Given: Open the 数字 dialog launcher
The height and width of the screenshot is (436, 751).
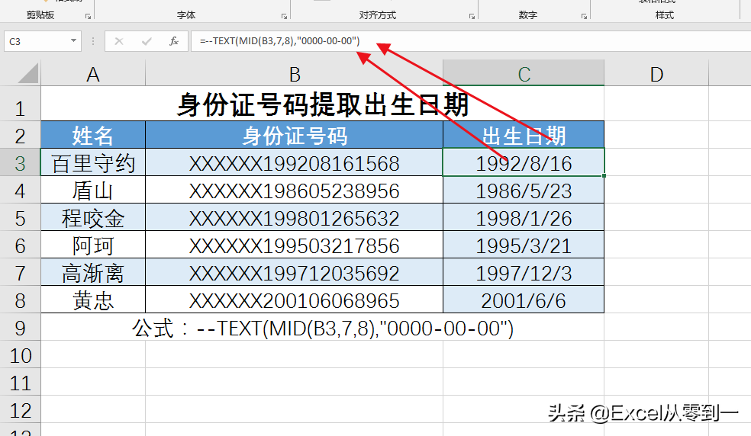Looking at the screenshot, I should pyautogui.click(x=584, y=16).
